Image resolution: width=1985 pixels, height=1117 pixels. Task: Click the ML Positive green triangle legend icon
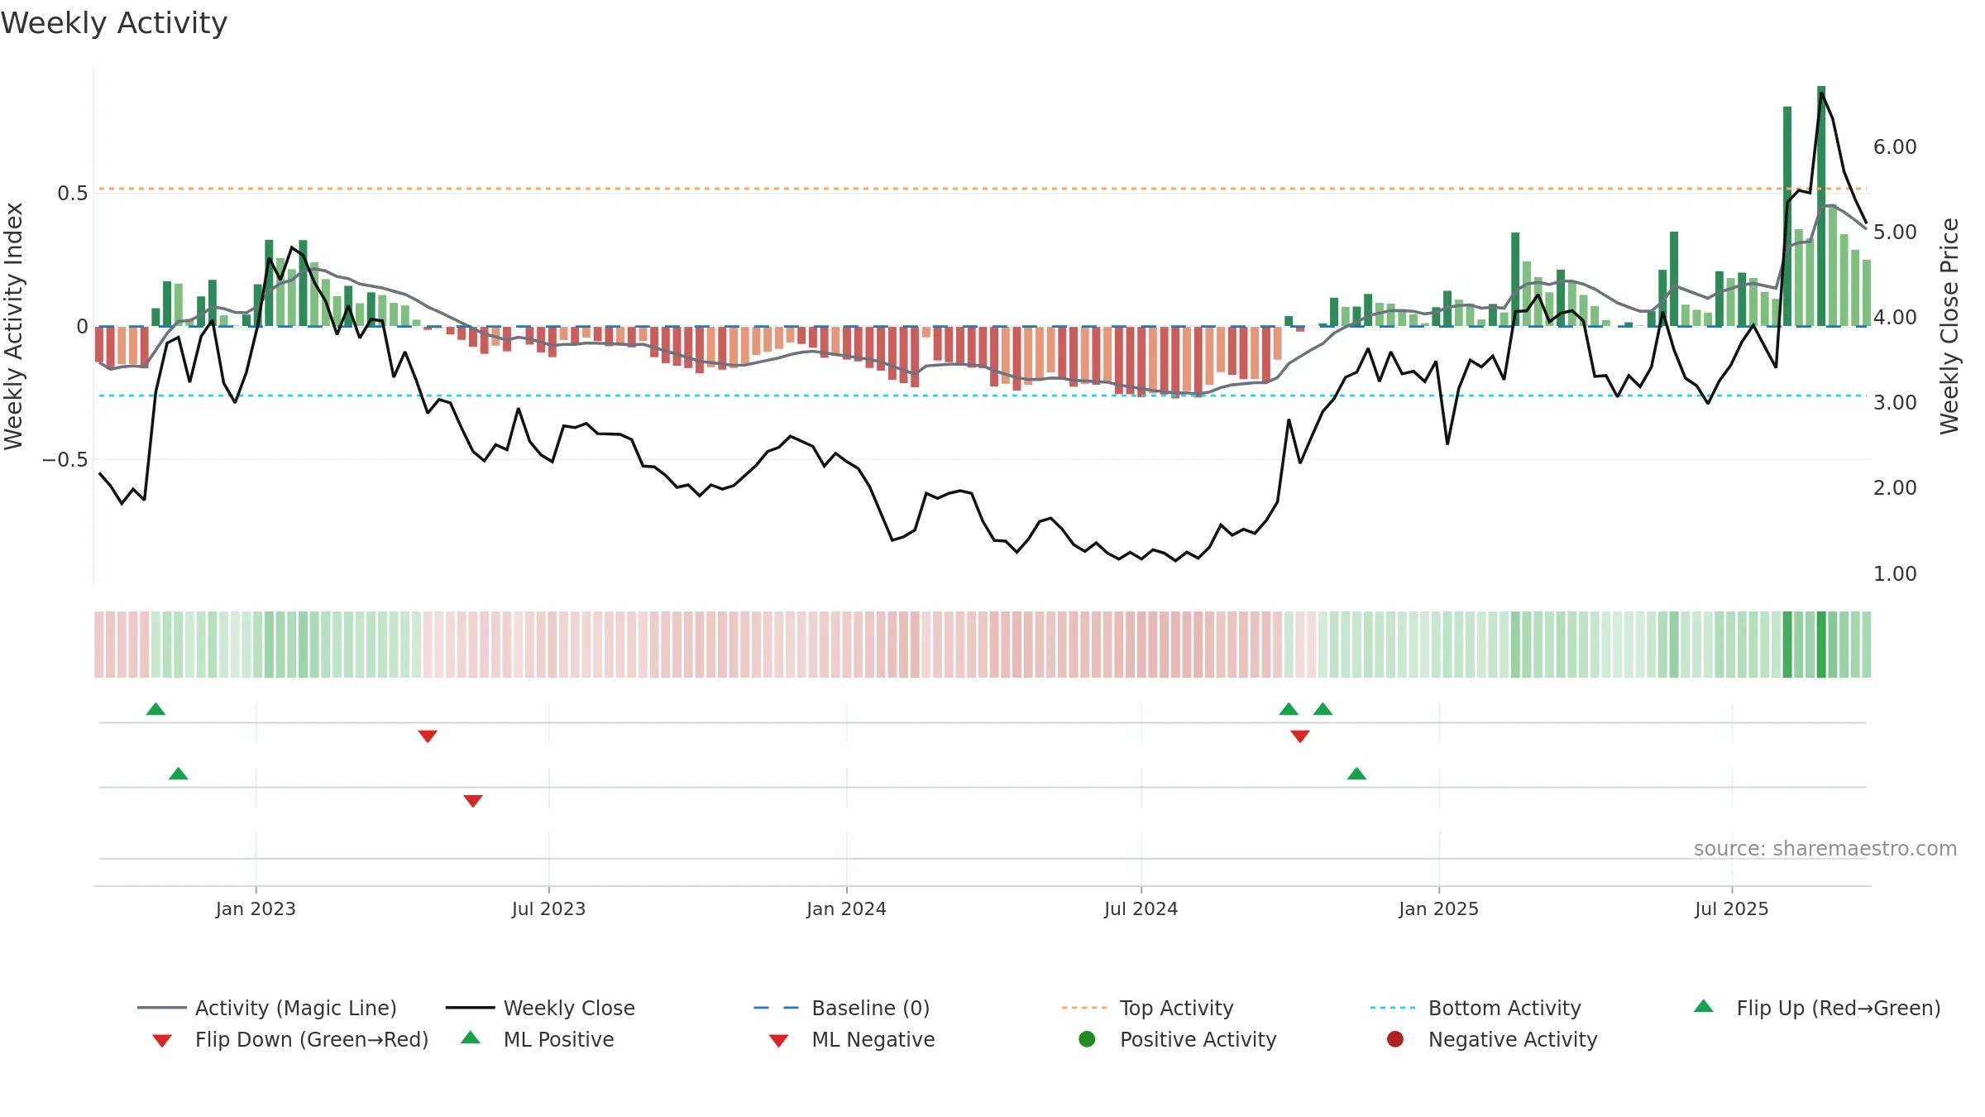click(471, 1038)
